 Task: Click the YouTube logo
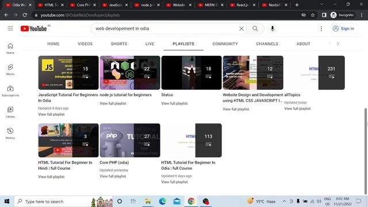click(x=34, y=28)
